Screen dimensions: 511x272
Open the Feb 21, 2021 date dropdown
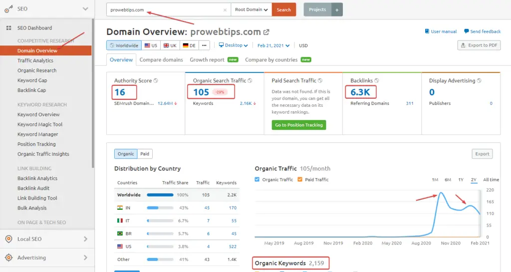click(x=273, y=45)
